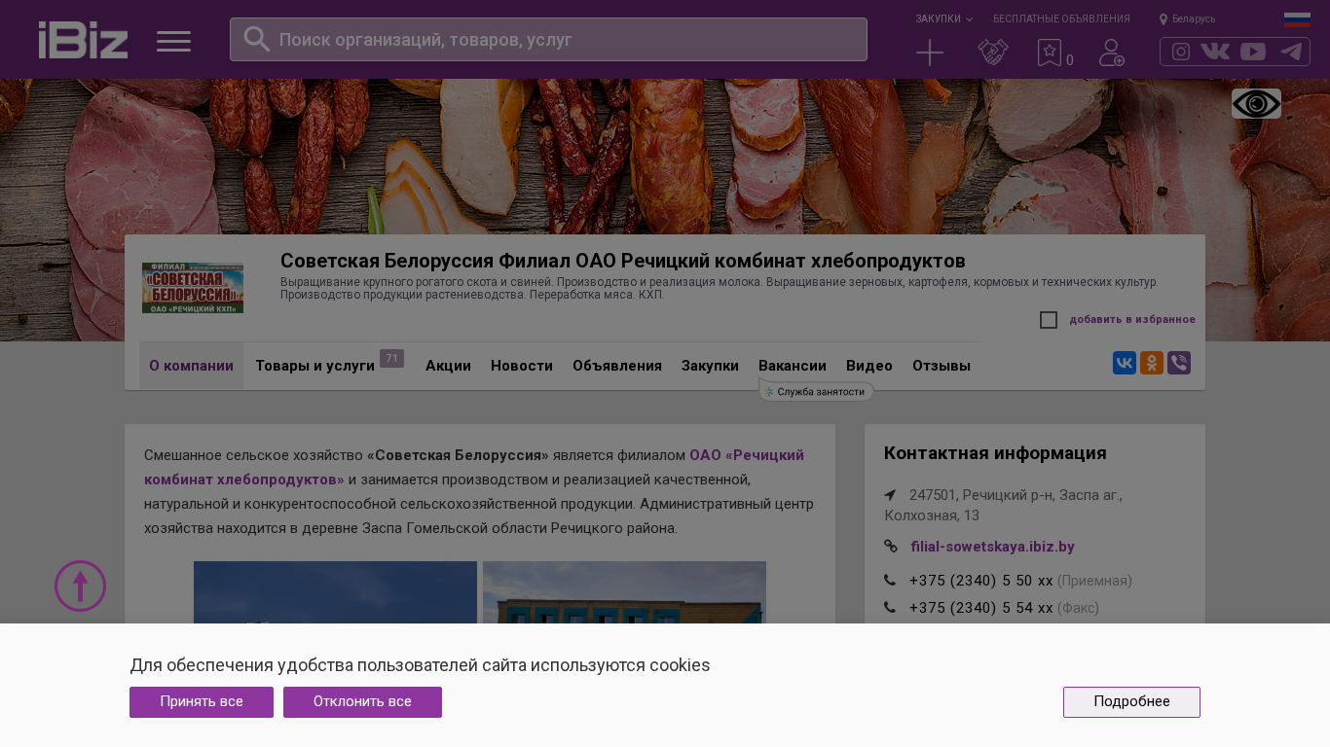The width and height of the screenshot is (1330, 747).
Task: Open the Russian flag language selector
Action: tap(1297, 18)
